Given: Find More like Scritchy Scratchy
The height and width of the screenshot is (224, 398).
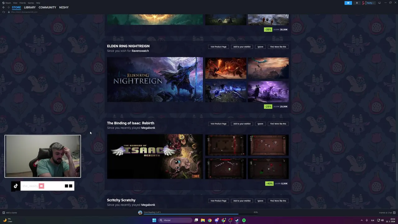Looking at the screenshot, I should click(278, 201).
